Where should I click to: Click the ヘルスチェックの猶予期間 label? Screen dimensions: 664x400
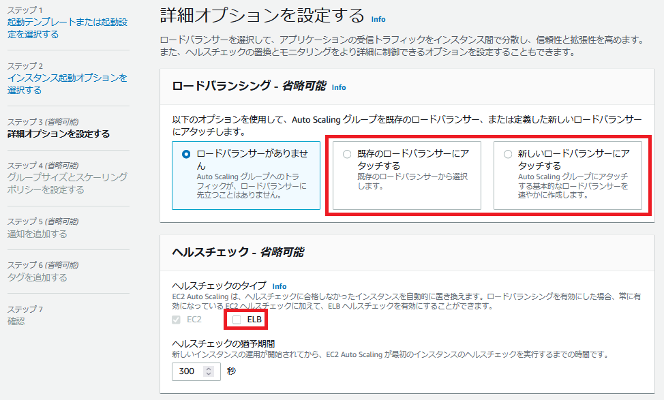224,343
